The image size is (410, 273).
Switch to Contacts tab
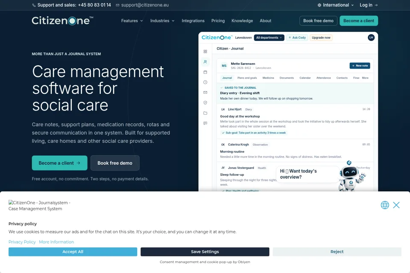[342, 78]
